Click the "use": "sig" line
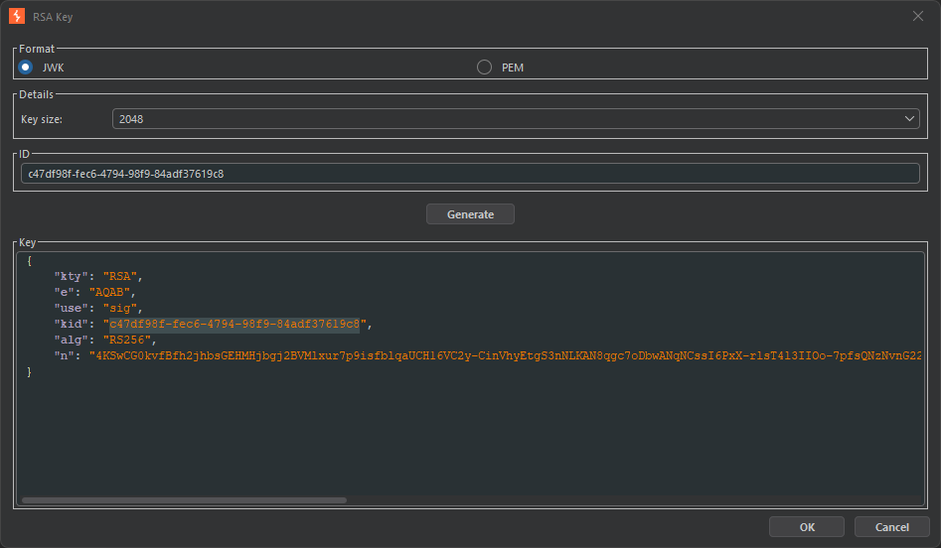Screen dimensions: 941x548 coord(98,308)
